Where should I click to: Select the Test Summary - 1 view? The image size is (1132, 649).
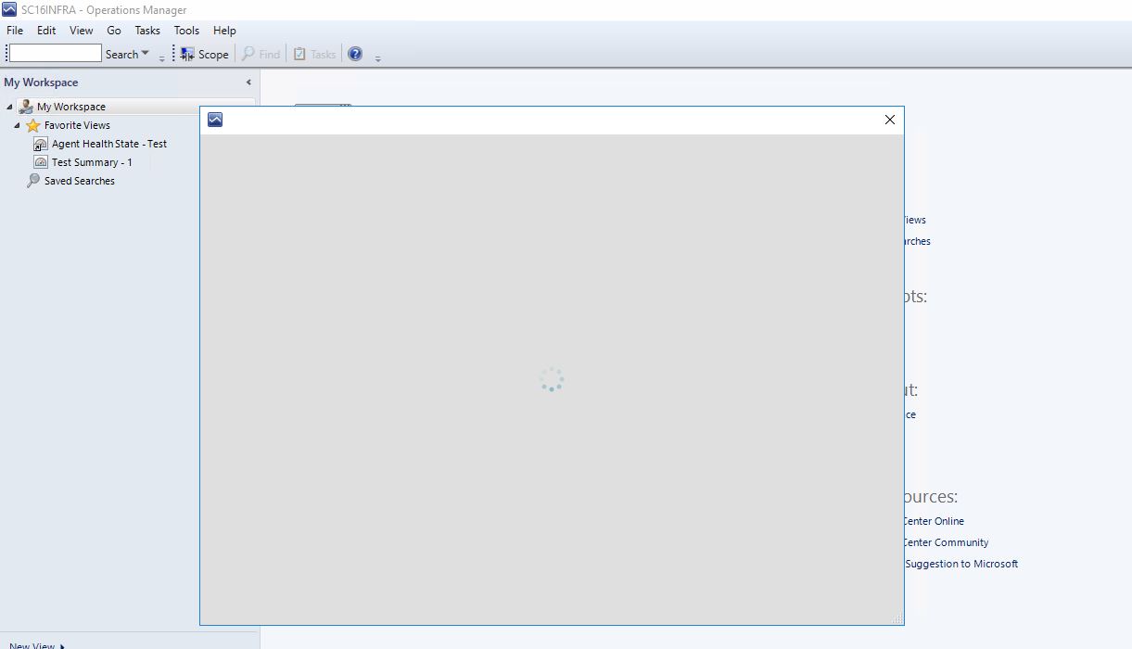click(91, 162)
